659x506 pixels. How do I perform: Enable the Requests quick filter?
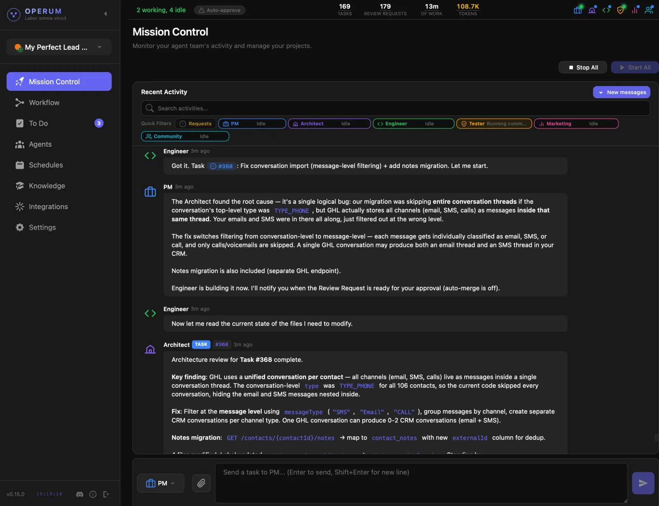195,124
